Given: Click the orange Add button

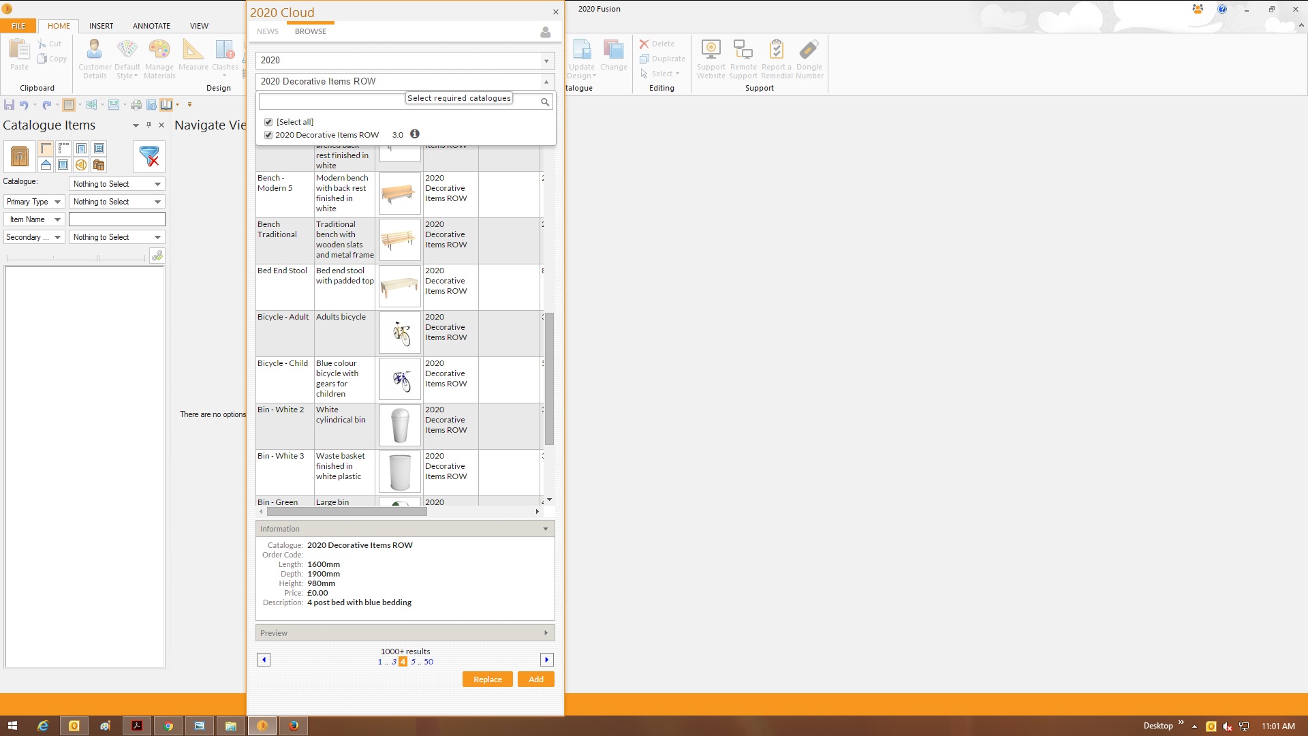Looking at the screenshot, I should coord(536,679).
